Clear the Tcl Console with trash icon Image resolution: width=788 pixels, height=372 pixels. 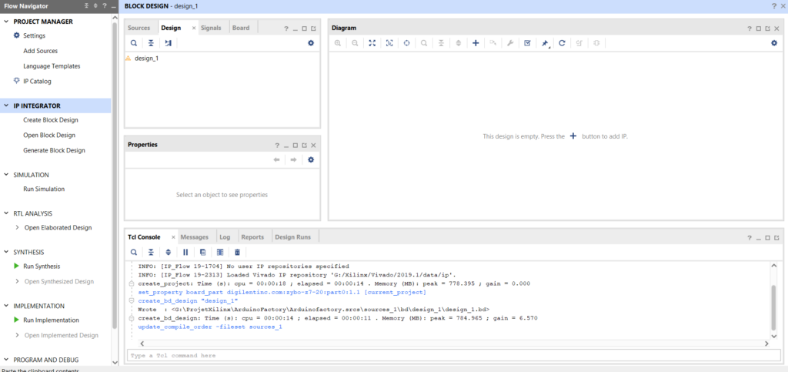(x=237, y=252)
